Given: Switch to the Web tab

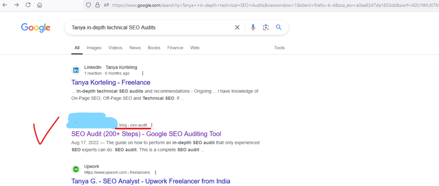Looking at the screenshot, I should [195, 48].
